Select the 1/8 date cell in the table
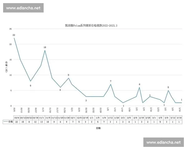This screenshot has width=187, height=150. (104, 118)
